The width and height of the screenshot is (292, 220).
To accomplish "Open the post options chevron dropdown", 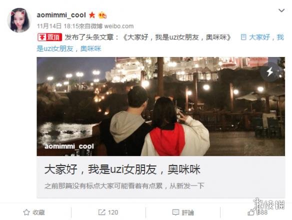I will tap(281, 10).
